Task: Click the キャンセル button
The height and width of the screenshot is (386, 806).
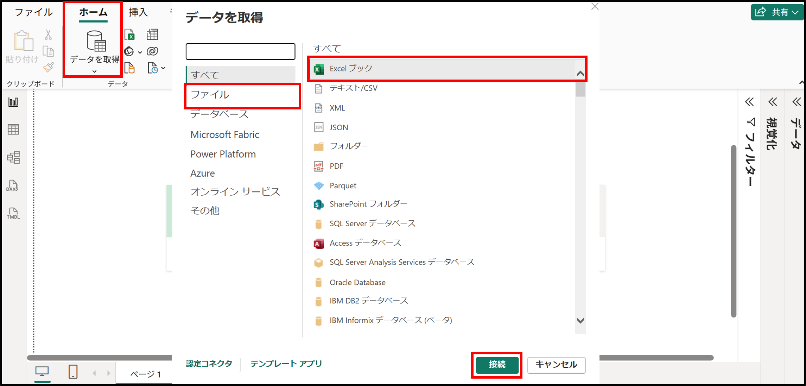Action: (556, 365)
